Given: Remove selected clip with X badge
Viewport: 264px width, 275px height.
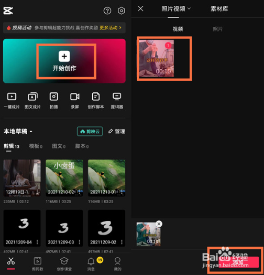Looking at the screenshot, I should click(x=159, y=224).
